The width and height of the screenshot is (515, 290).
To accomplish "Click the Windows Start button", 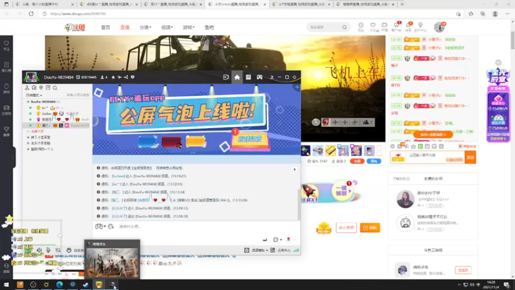I will [6, 284].
